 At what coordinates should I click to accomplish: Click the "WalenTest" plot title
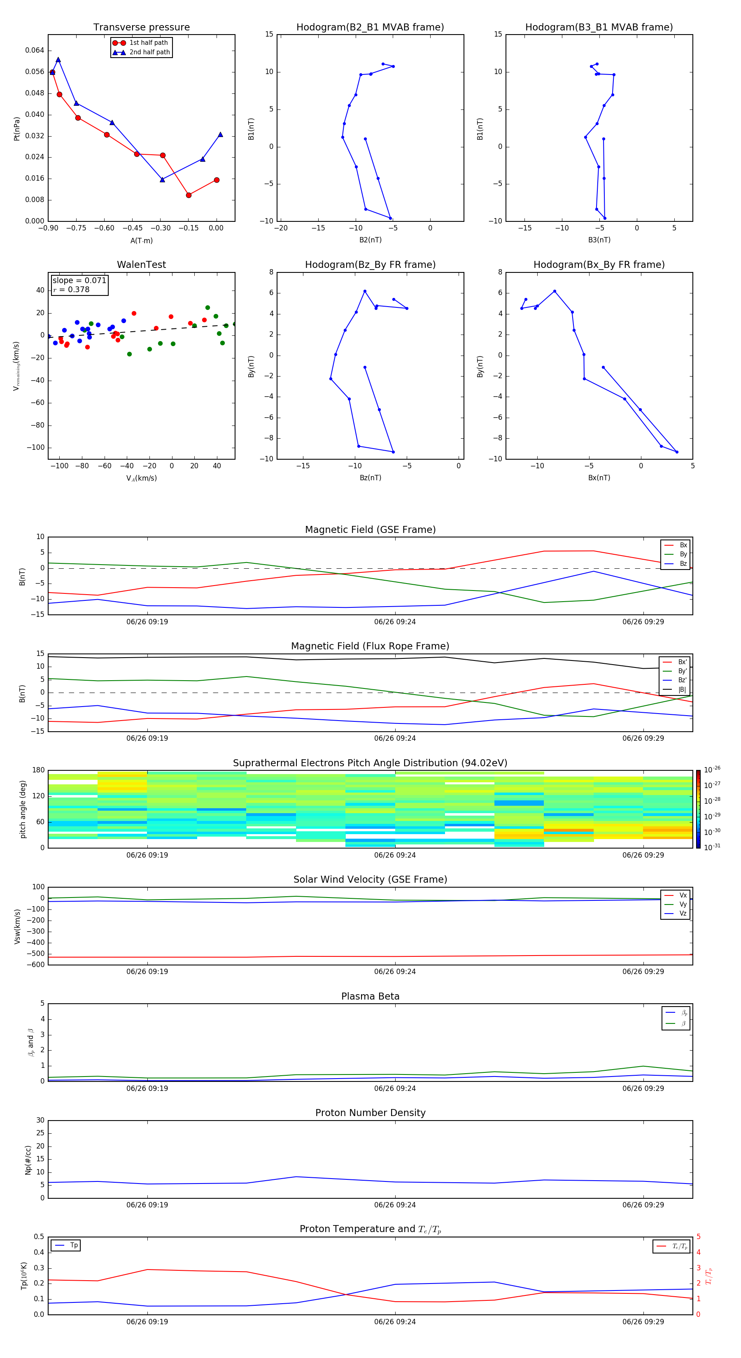pyautogui.click(x=141, y=265)
